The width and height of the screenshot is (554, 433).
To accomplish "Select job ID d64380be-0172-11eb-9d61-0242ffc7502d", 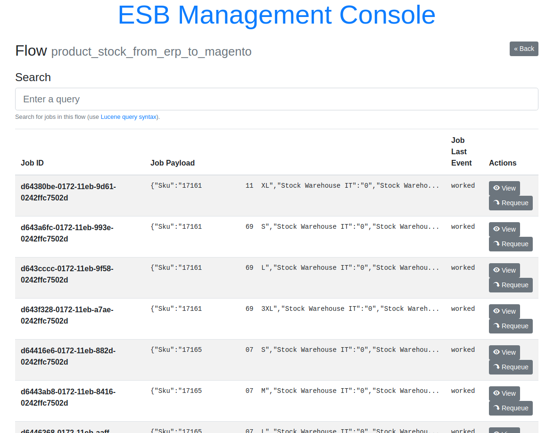I will pos(68,192).
